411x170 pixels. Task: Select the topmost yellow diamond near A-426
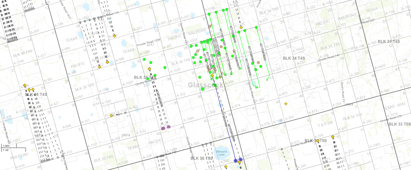pos(25,85)
